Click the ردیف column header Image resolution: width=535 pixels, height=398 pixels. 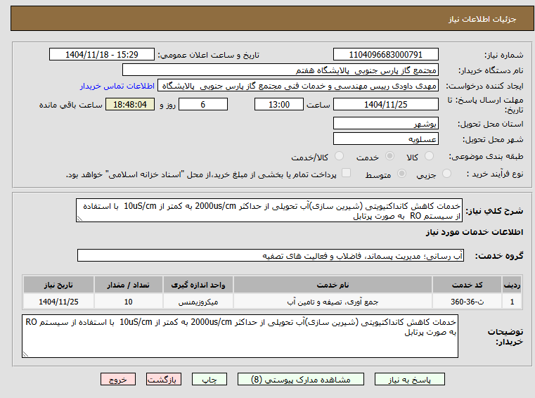point(512,285)
